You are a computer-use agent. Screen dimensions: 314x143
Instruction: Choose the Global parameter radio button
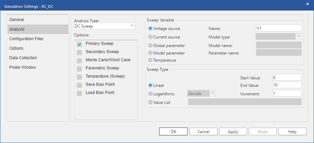click(150, 46)
